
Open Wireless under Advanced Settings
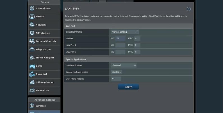[44, 106]
